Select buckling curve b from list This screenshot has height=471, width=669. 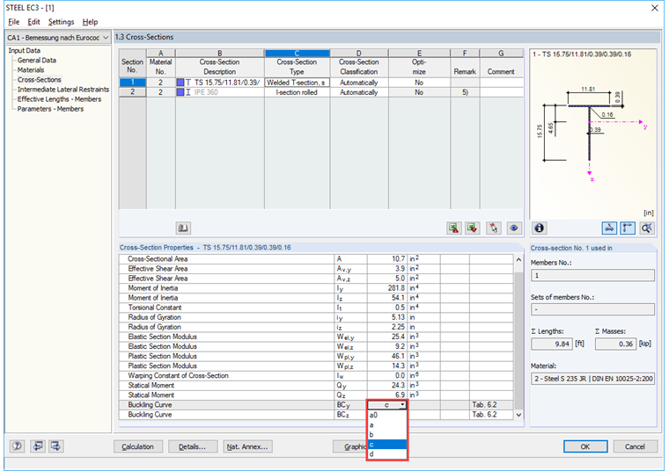pyautogui.click(x=387, y=435)
